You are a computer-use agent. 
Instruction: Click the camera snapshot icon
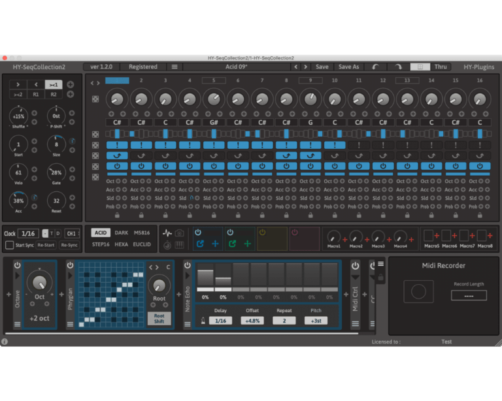[x=179, y=233]
